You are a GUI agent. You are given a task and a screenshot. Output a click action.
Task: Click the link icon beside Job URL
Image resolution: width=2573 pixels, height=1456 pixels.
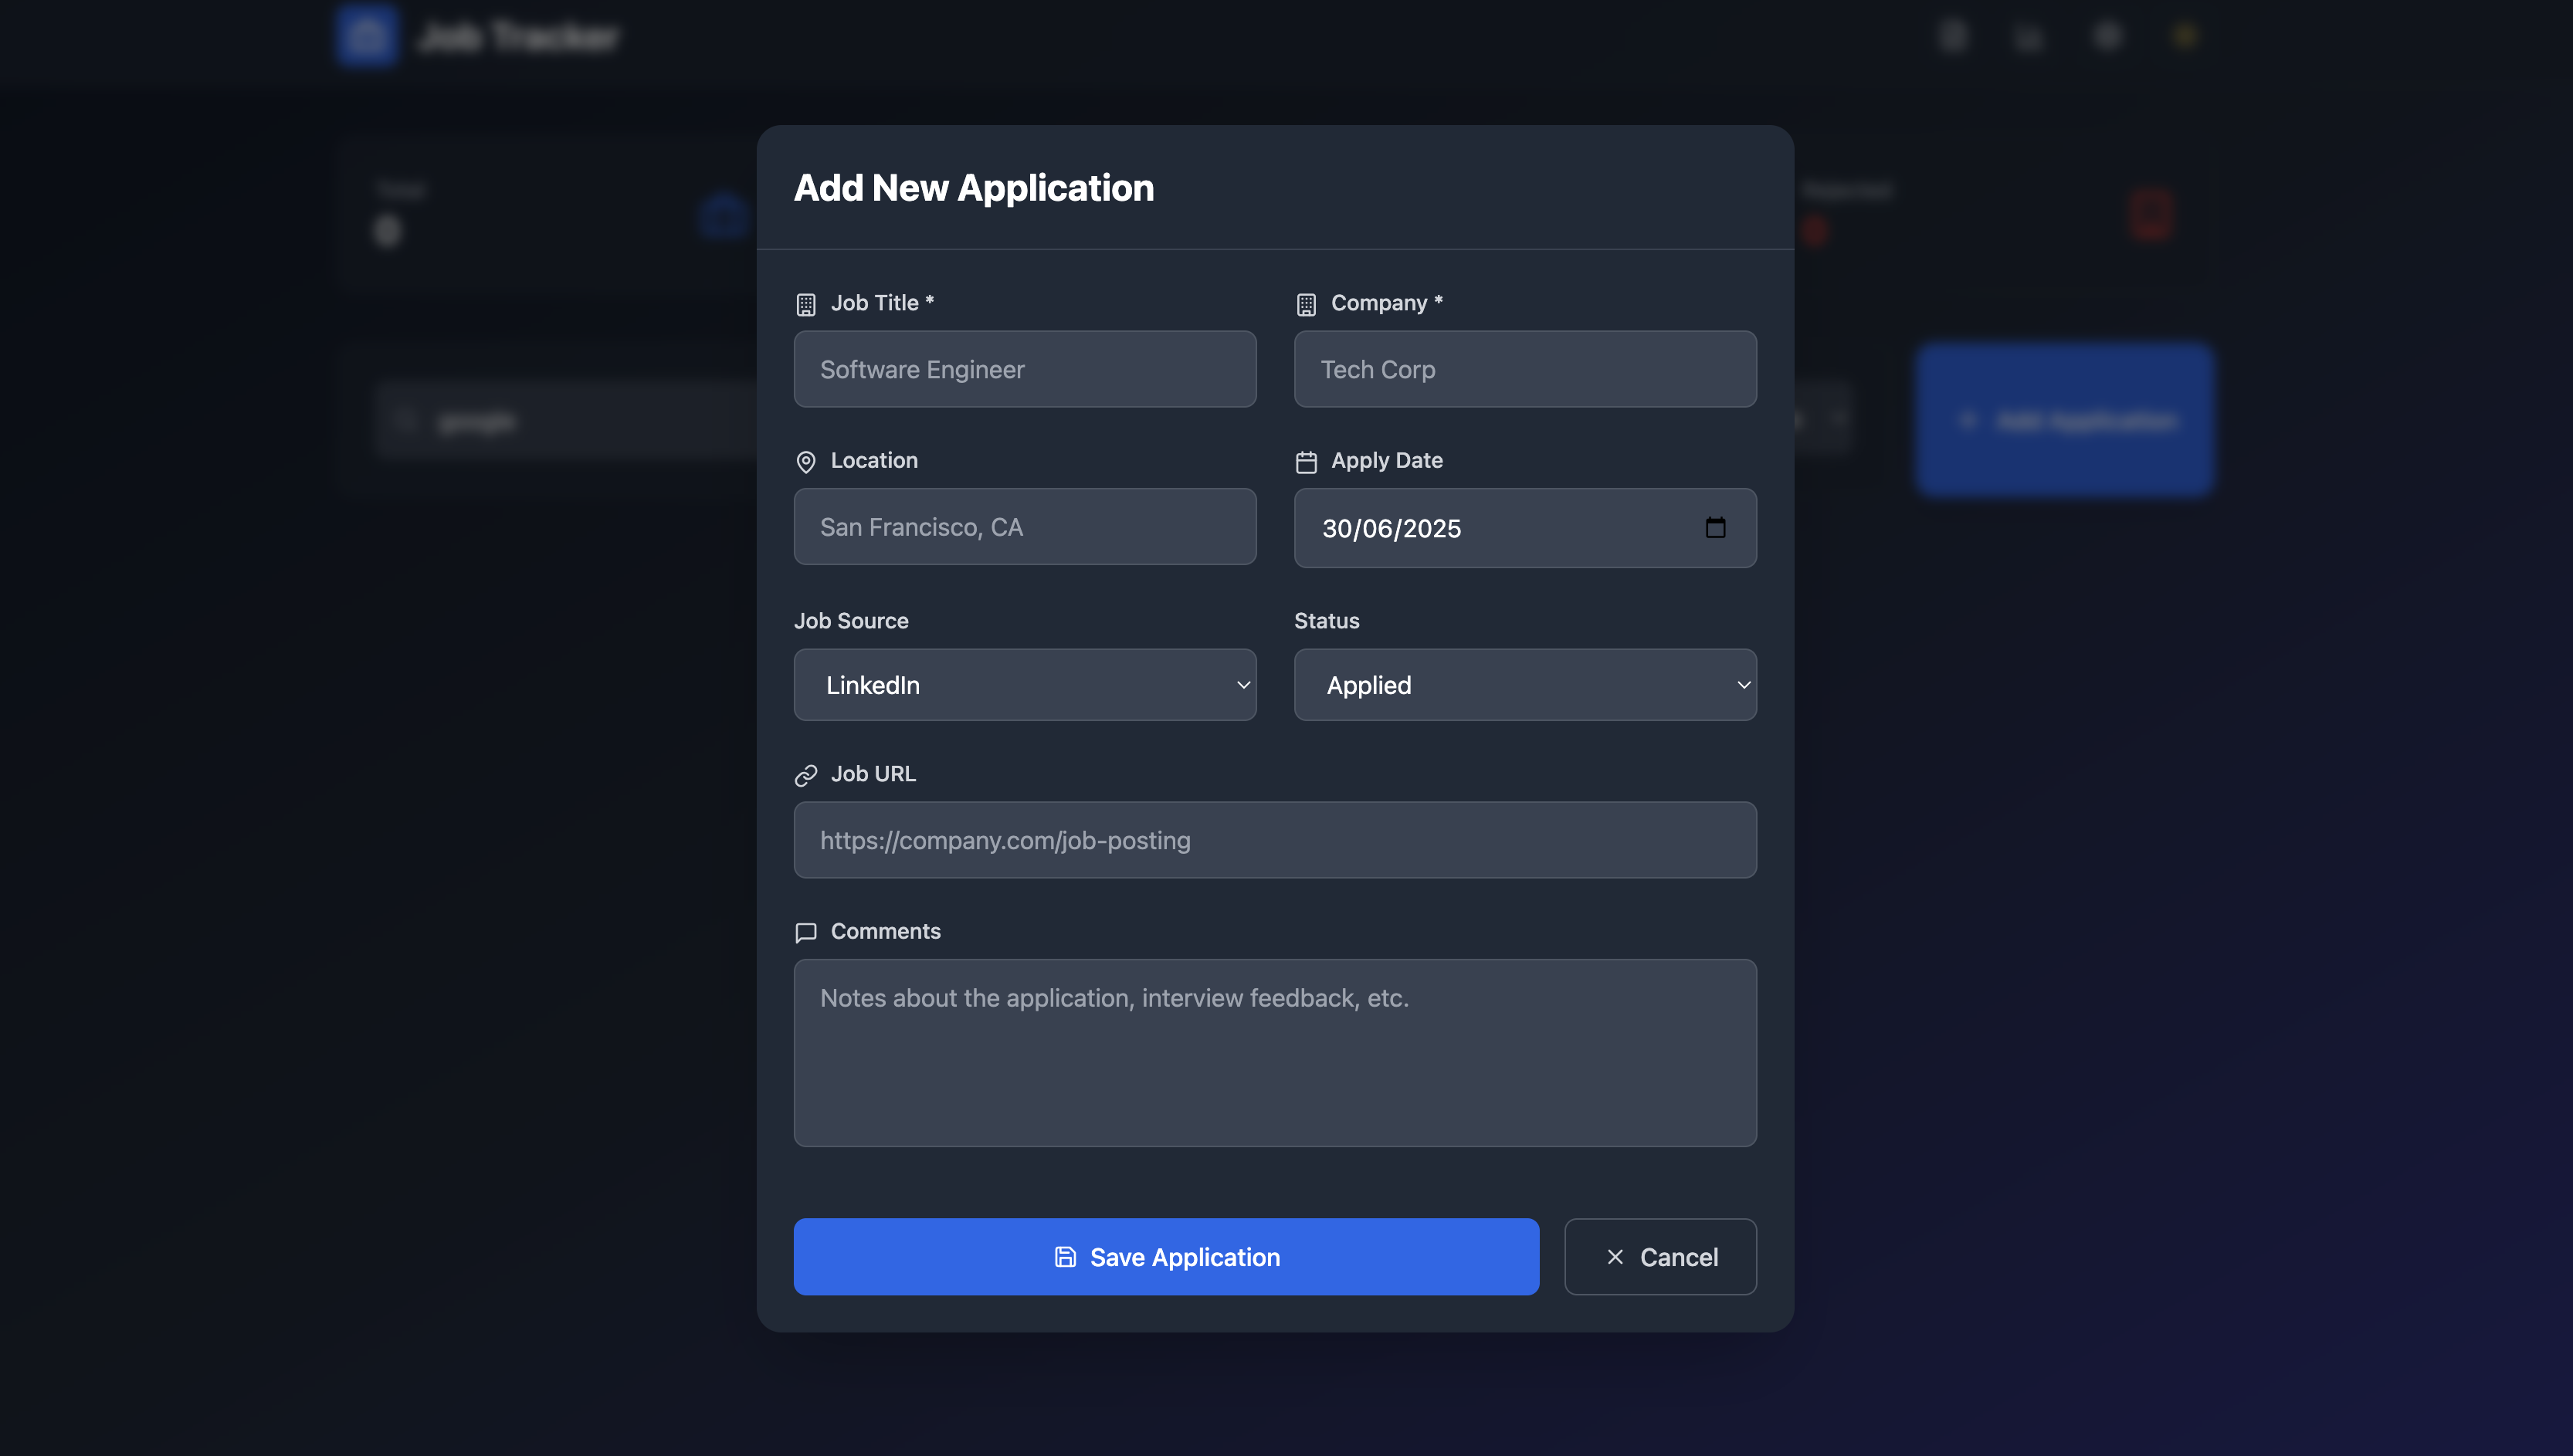806,775
